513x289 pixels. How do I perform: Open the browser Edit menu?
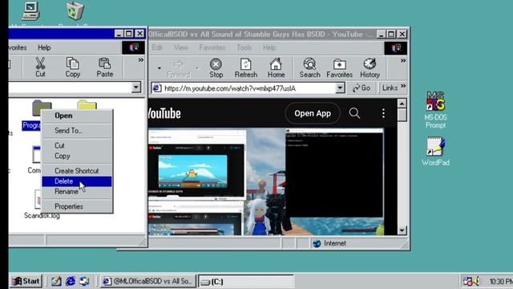157,47
